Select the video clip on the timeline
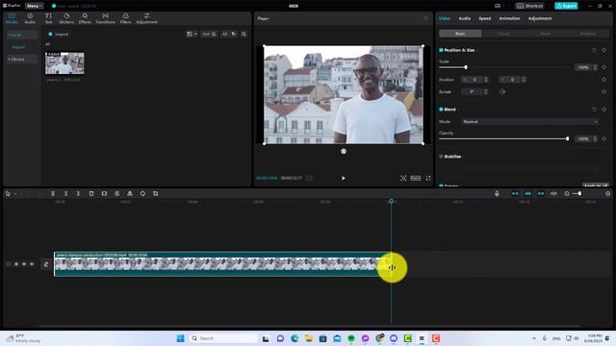The width and height of the screenshot is (616, 346). [x=222, y=264]
